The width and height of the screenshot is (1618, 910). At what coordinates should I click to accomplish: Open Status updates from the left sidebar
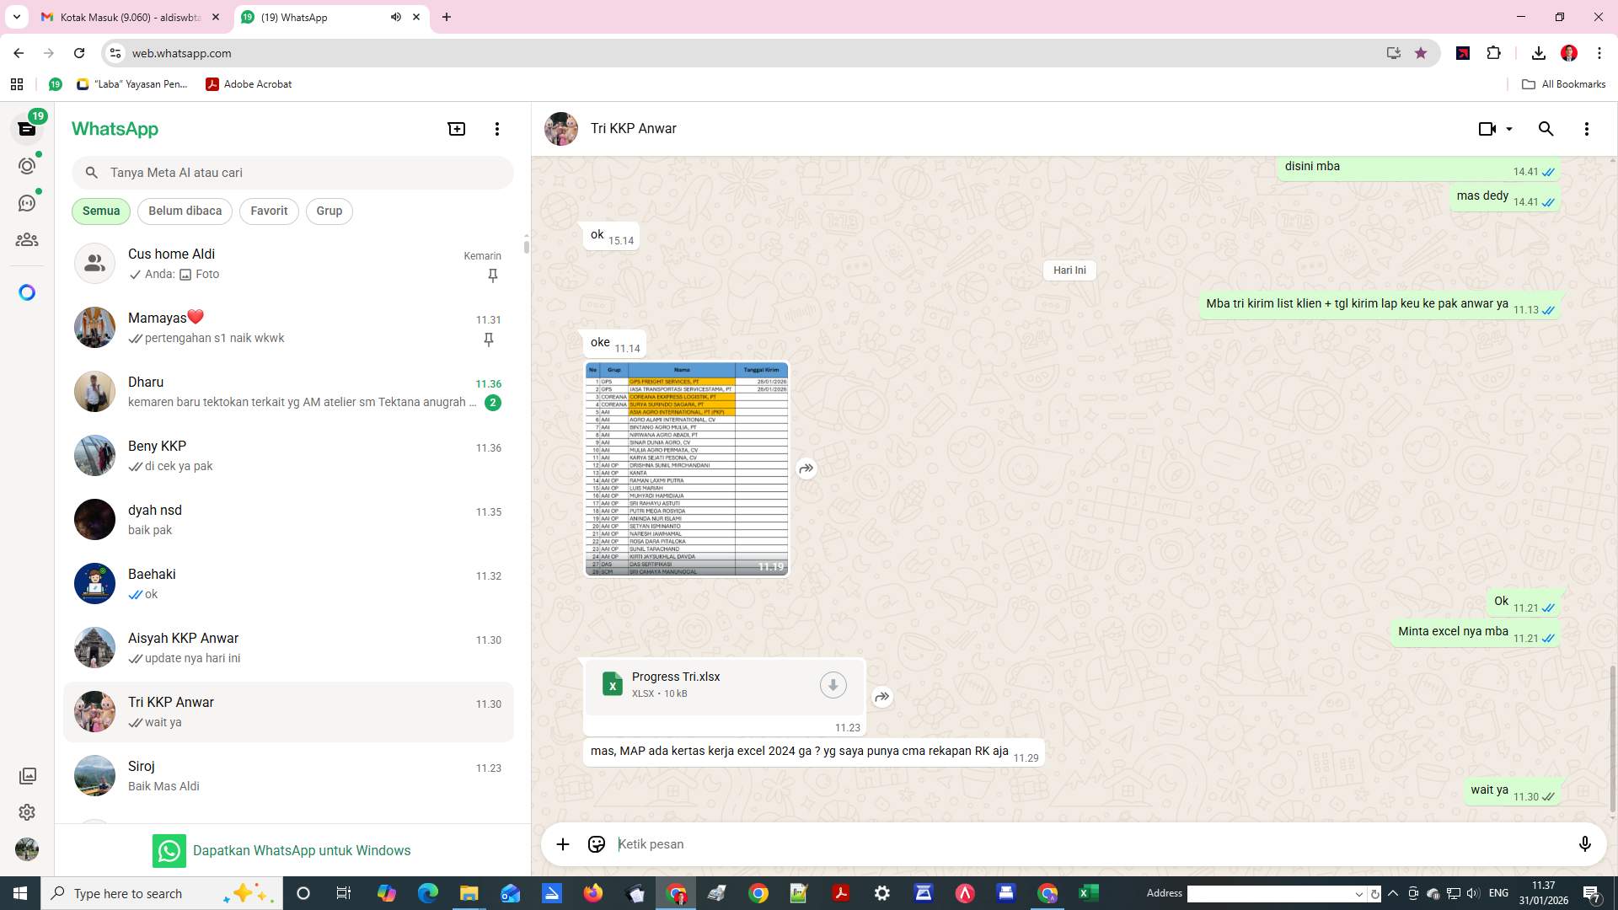point(27,166)
